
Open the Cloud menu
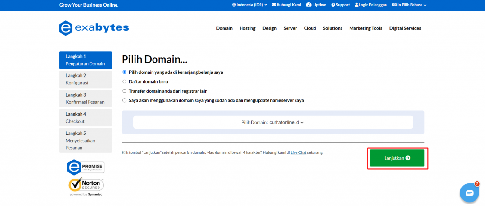pyautogui.click(x=310, y=28)
